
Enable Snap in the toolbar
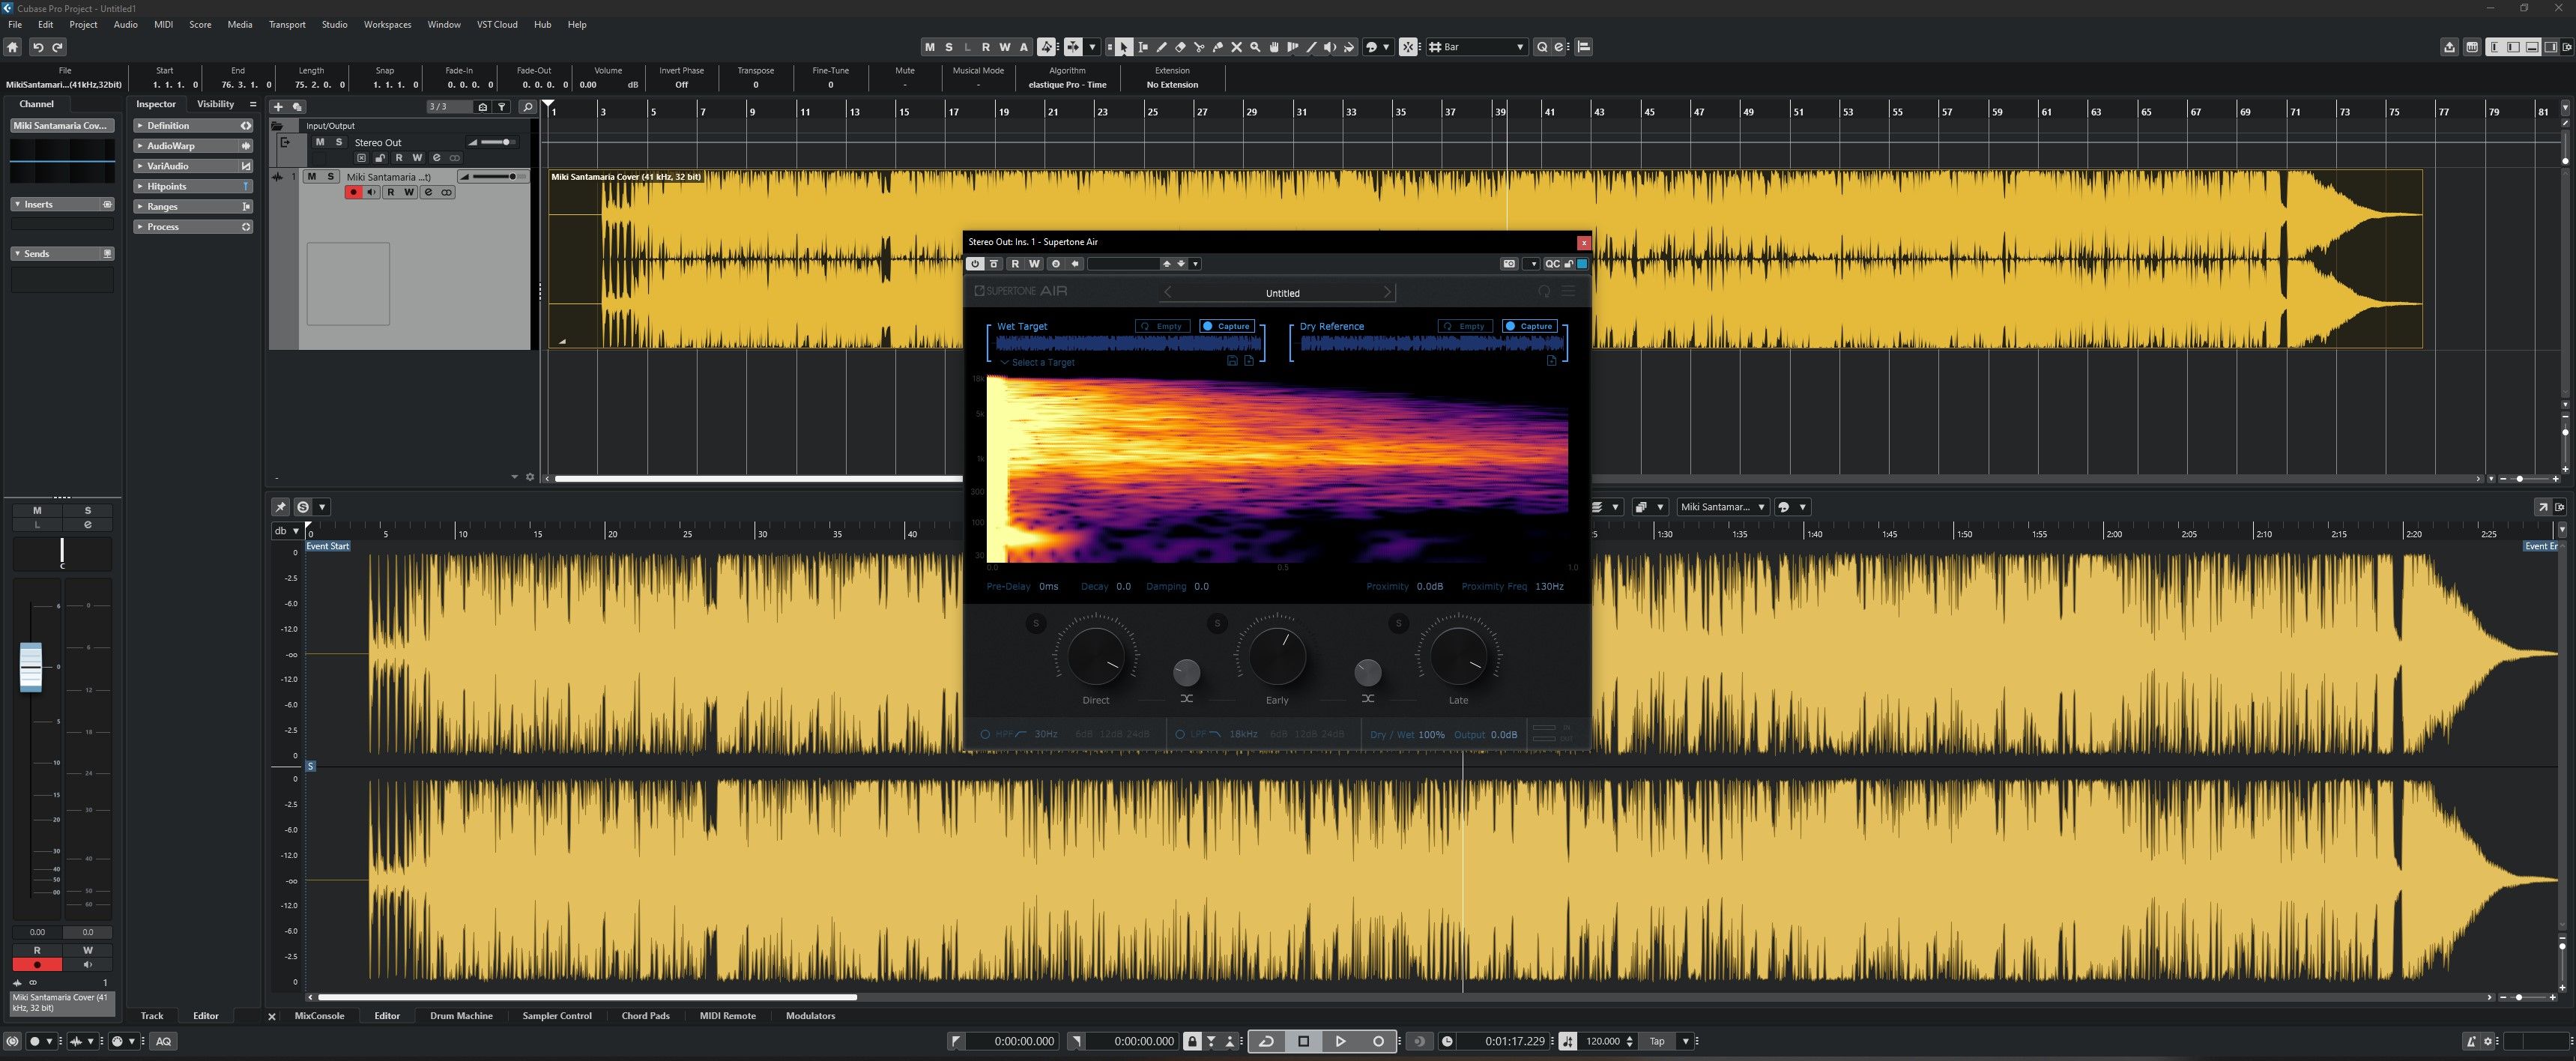click(1410, 46)
